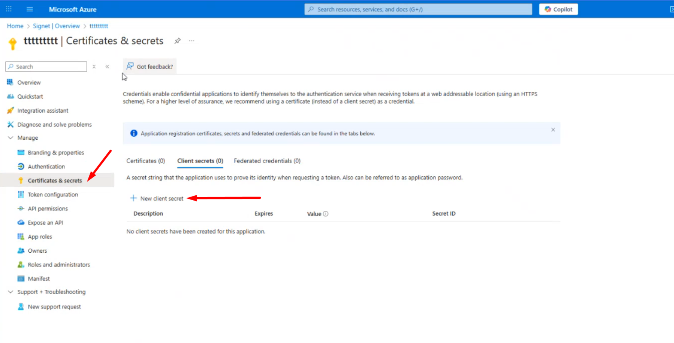Dismiss the info banner
Screen dimensions: 674x343
(x=553, y=130)
